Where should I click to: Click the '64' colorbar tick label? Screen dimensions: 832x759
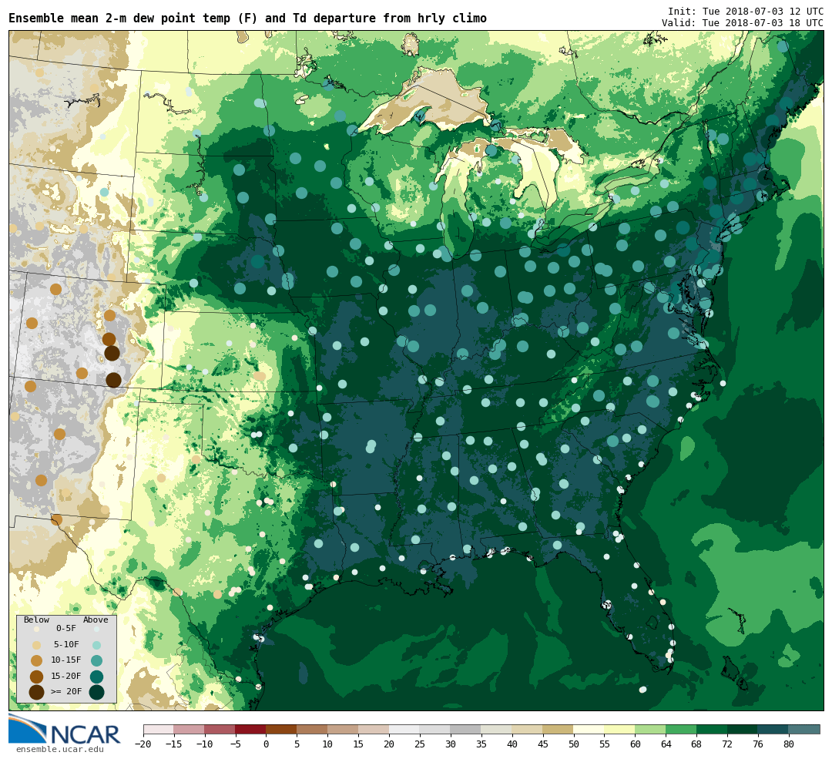tap(666, 744)
